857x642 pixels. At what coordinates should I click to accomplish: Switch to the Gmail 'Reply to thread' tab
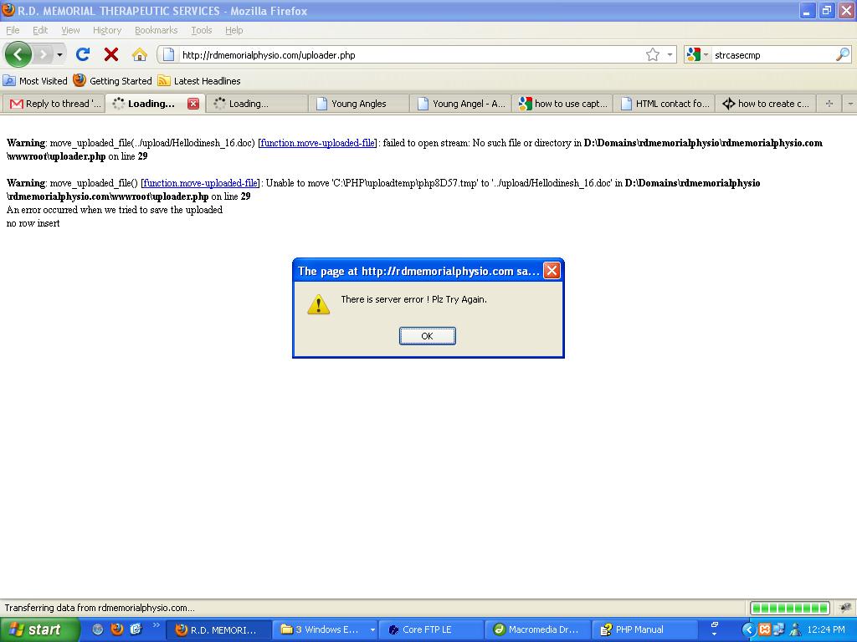pyautogui.click(x=54, y=103)
